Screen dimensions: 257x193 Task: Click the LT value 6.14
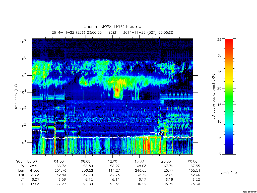(x=116, y=179)
